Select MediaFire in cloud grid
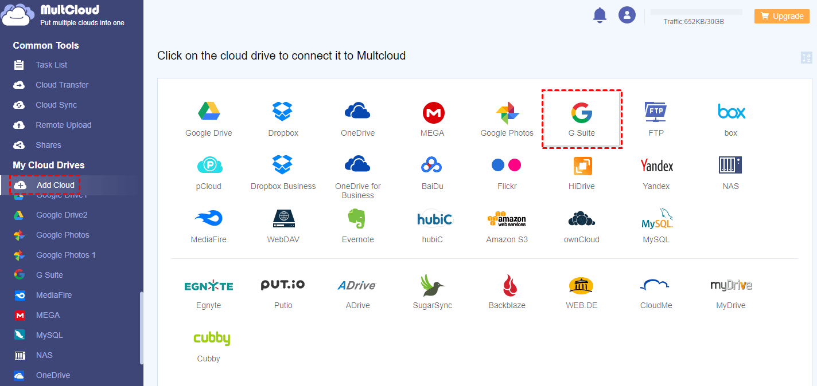The width and height of the screenshot is (817, 386). (209, 226)
